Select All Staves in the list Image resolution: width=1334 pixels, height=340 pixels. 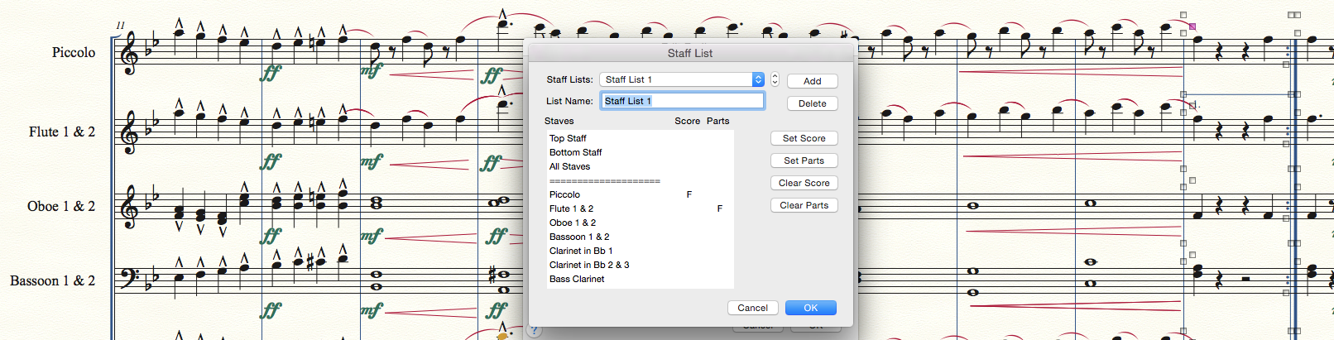pyautogui.click(x=569, y=167)
